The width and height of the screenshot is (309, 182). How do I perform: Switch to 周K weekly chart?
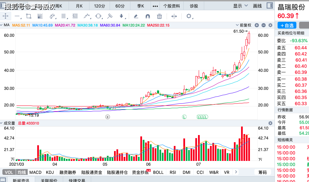tap(58, 6)
